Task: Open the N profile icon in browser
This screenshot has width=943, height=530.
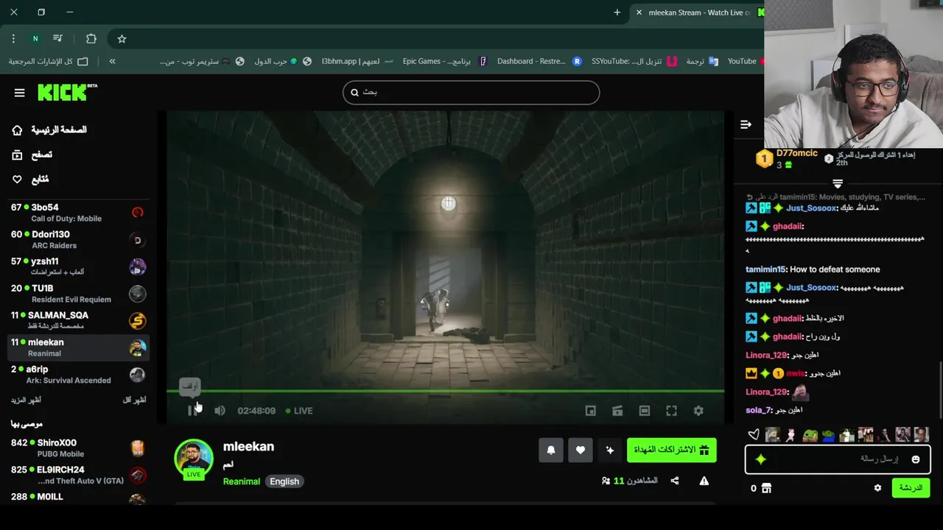Action: [x=35, y=38]
